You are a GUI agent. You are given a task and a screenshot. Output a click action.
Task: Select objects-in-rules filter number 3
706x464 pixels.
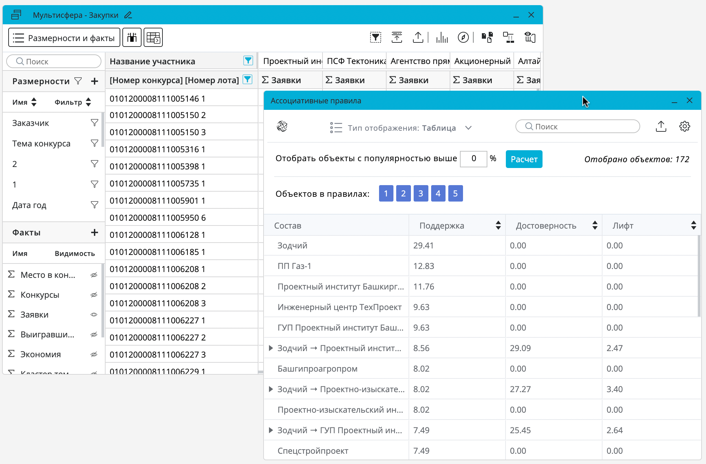421,193
